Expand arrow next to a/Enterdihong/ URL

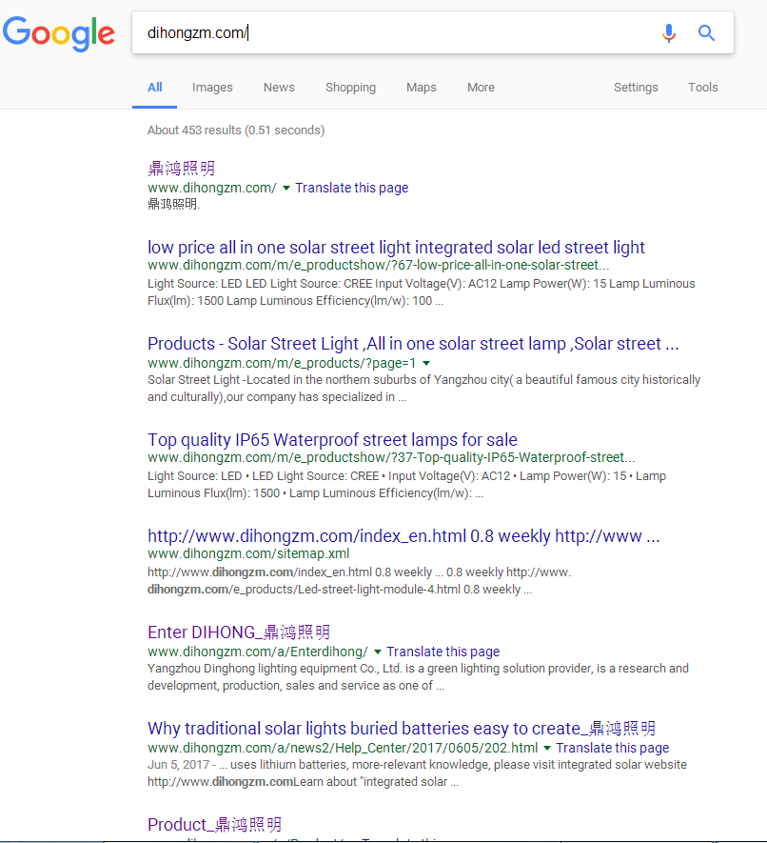pyautogui.click(x=378, y=652)
